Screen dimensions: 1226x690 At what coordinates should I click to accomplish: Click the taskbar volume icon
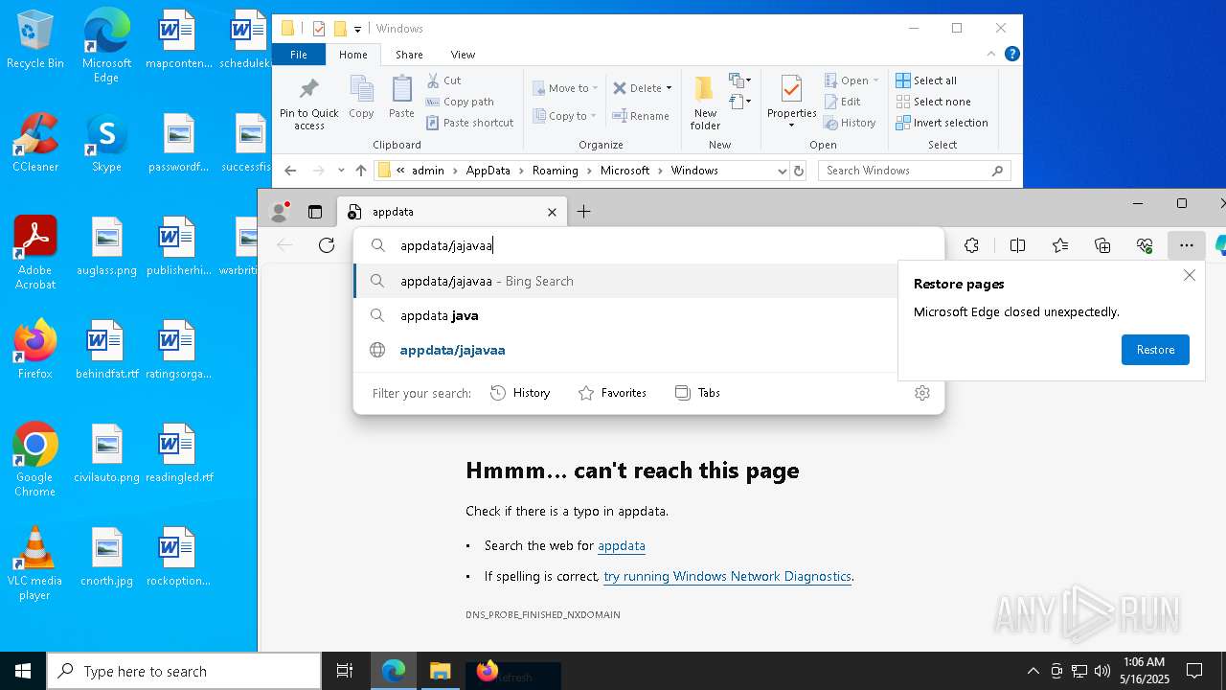pyautogui.click(x=1101, y=671)
